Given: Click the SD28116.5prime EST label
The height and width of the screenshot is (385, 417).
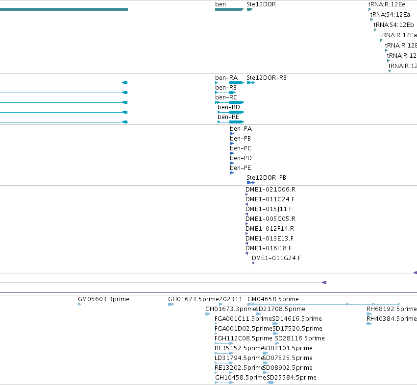Looking at the screenshot, I should [x=300, y=338].
